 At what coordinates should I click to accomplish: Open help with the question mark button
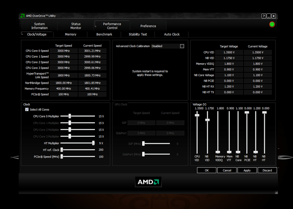264,16
